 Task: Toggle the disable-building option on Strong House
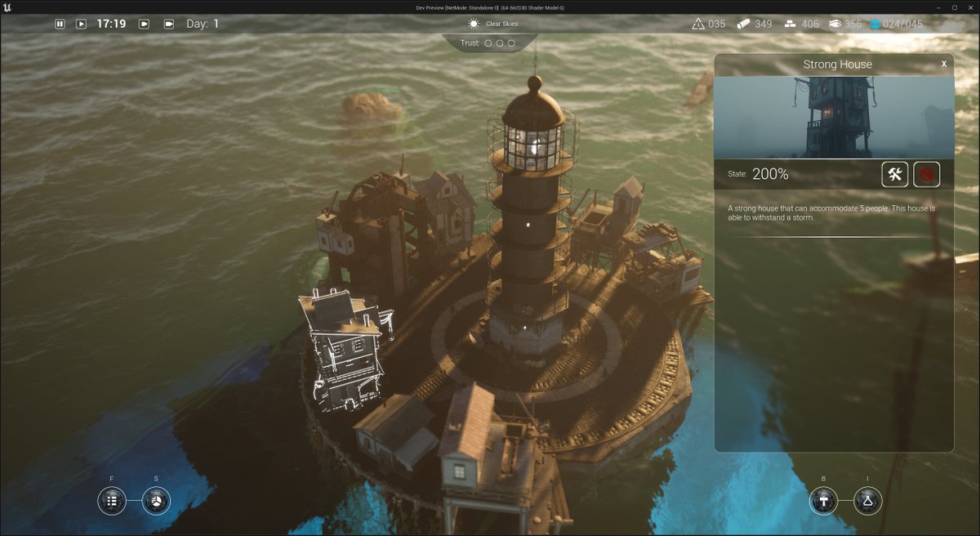[x=927, y=173]
